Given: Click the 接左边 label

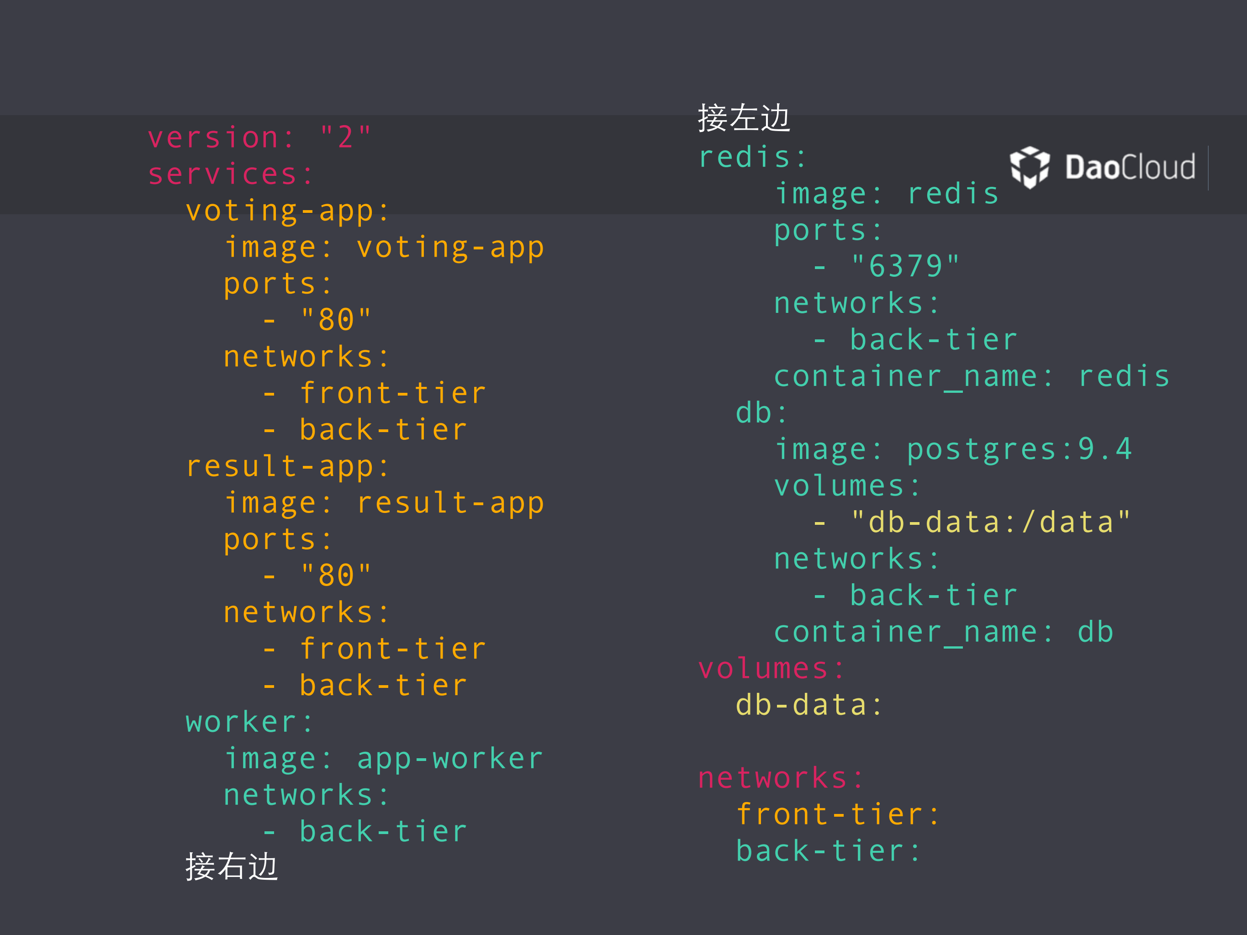Looking at the screenshot, I should pos(744,118).
